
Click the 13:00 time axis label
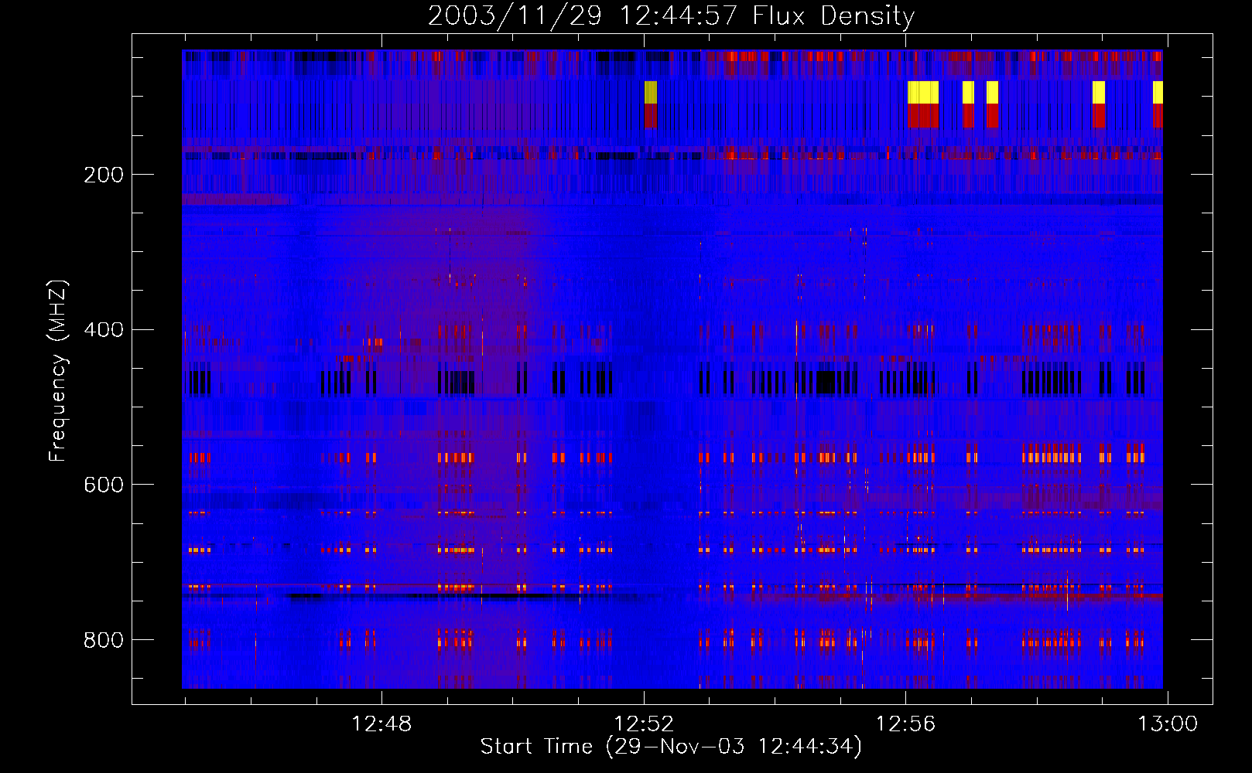1167,724
